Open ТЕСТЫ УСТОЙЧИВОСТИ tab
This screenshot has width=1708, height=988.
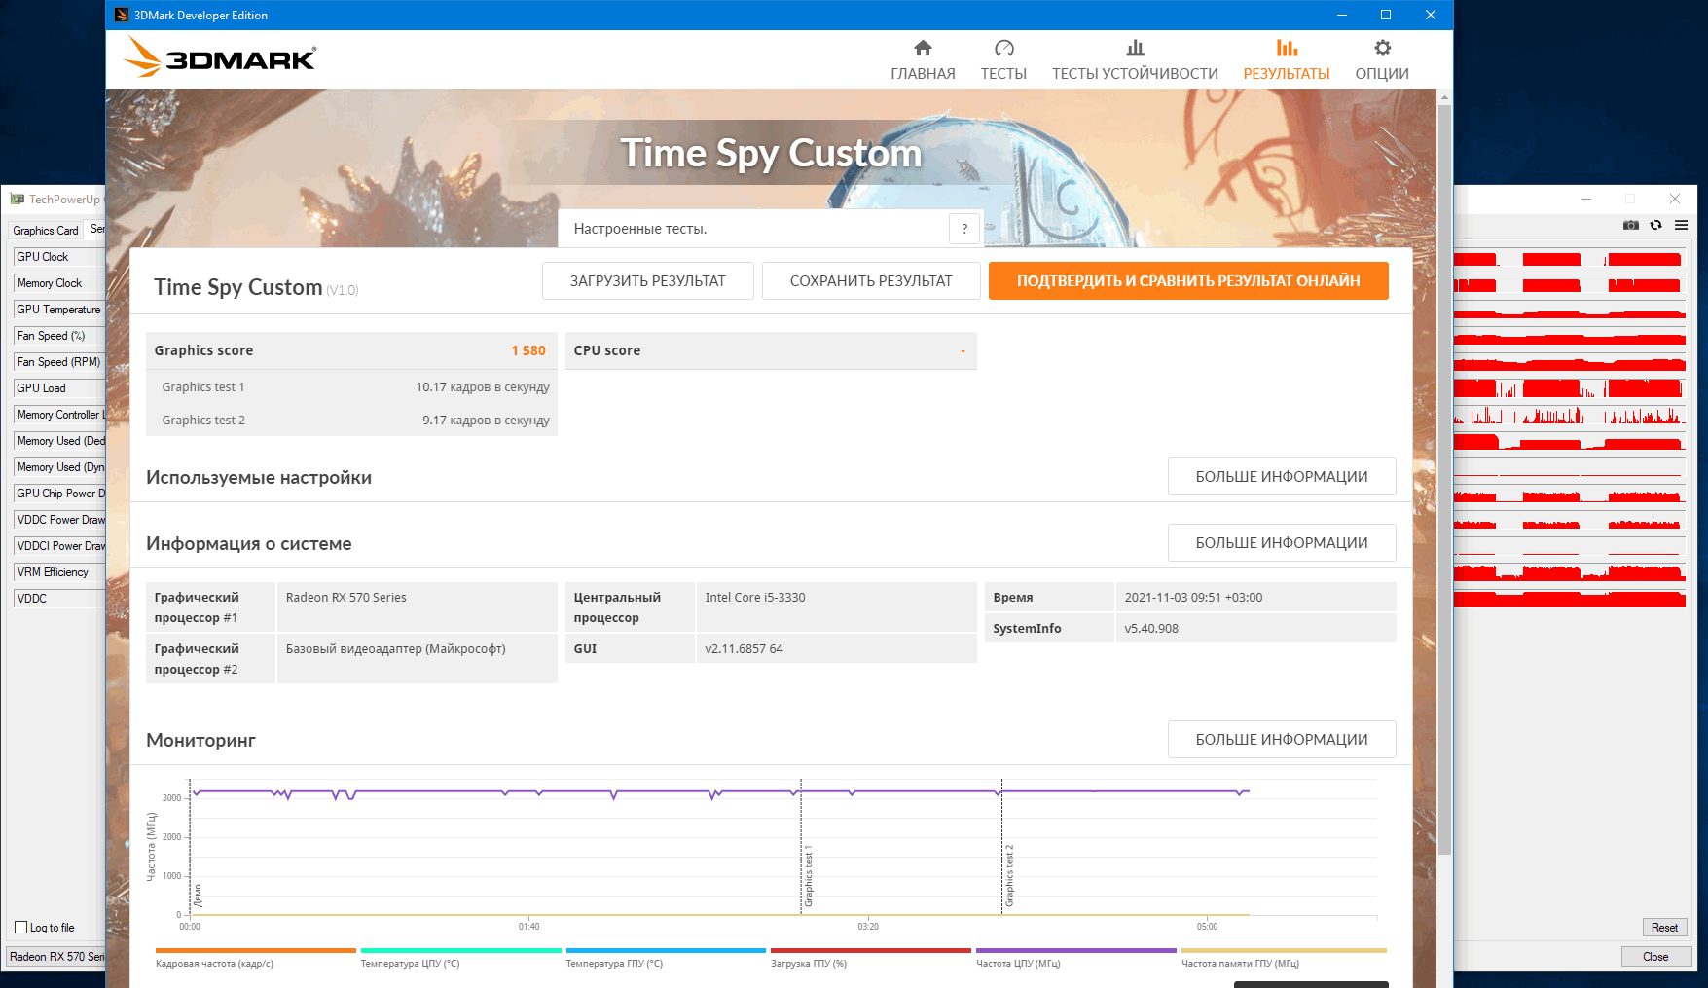1135,60
